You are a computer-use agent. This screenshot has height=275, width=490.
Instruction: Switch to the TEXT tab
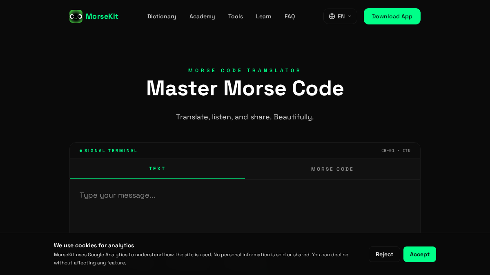click(x=157, y=169)
